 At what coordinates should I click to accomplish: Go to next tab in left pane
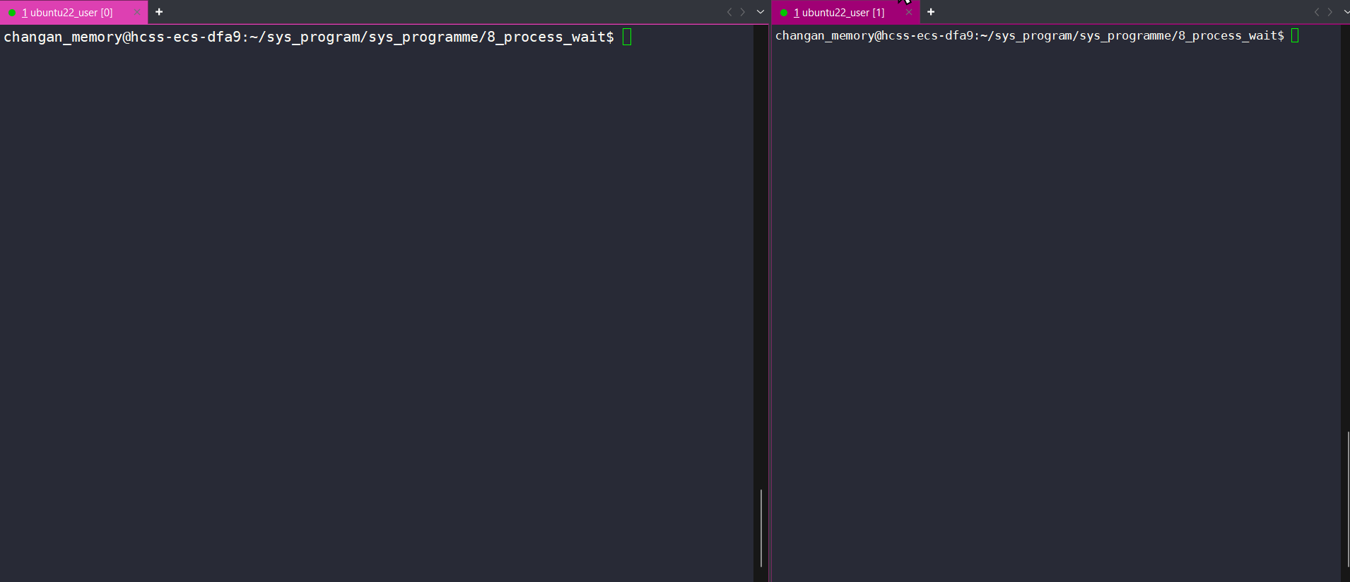[x=743, y=12]
